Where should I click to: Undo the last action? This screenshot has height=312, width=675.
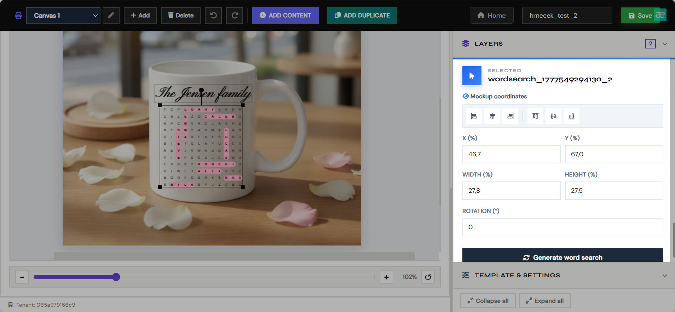[x=213, y=16]
